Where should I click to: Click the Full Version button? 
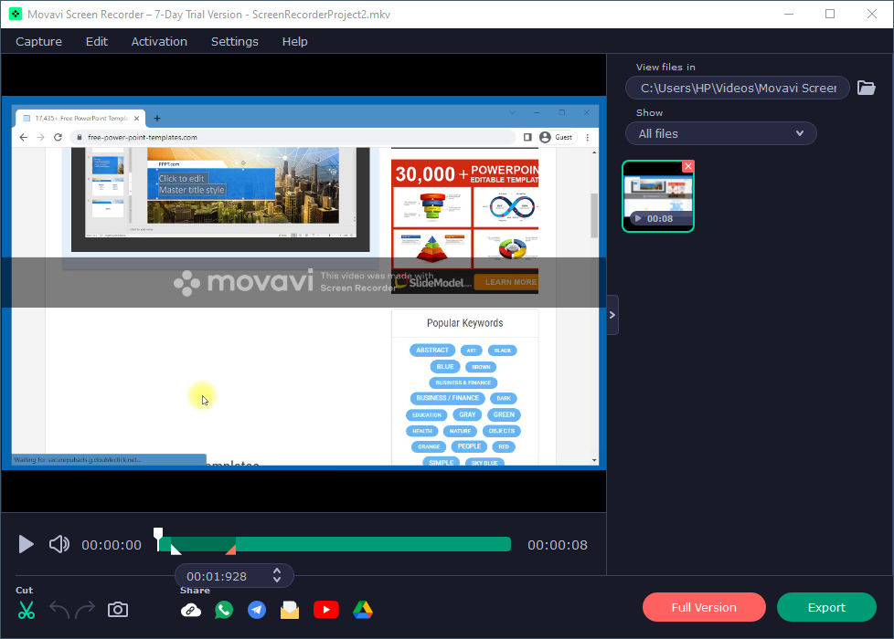pyautogui.click(x=704, y=607)
